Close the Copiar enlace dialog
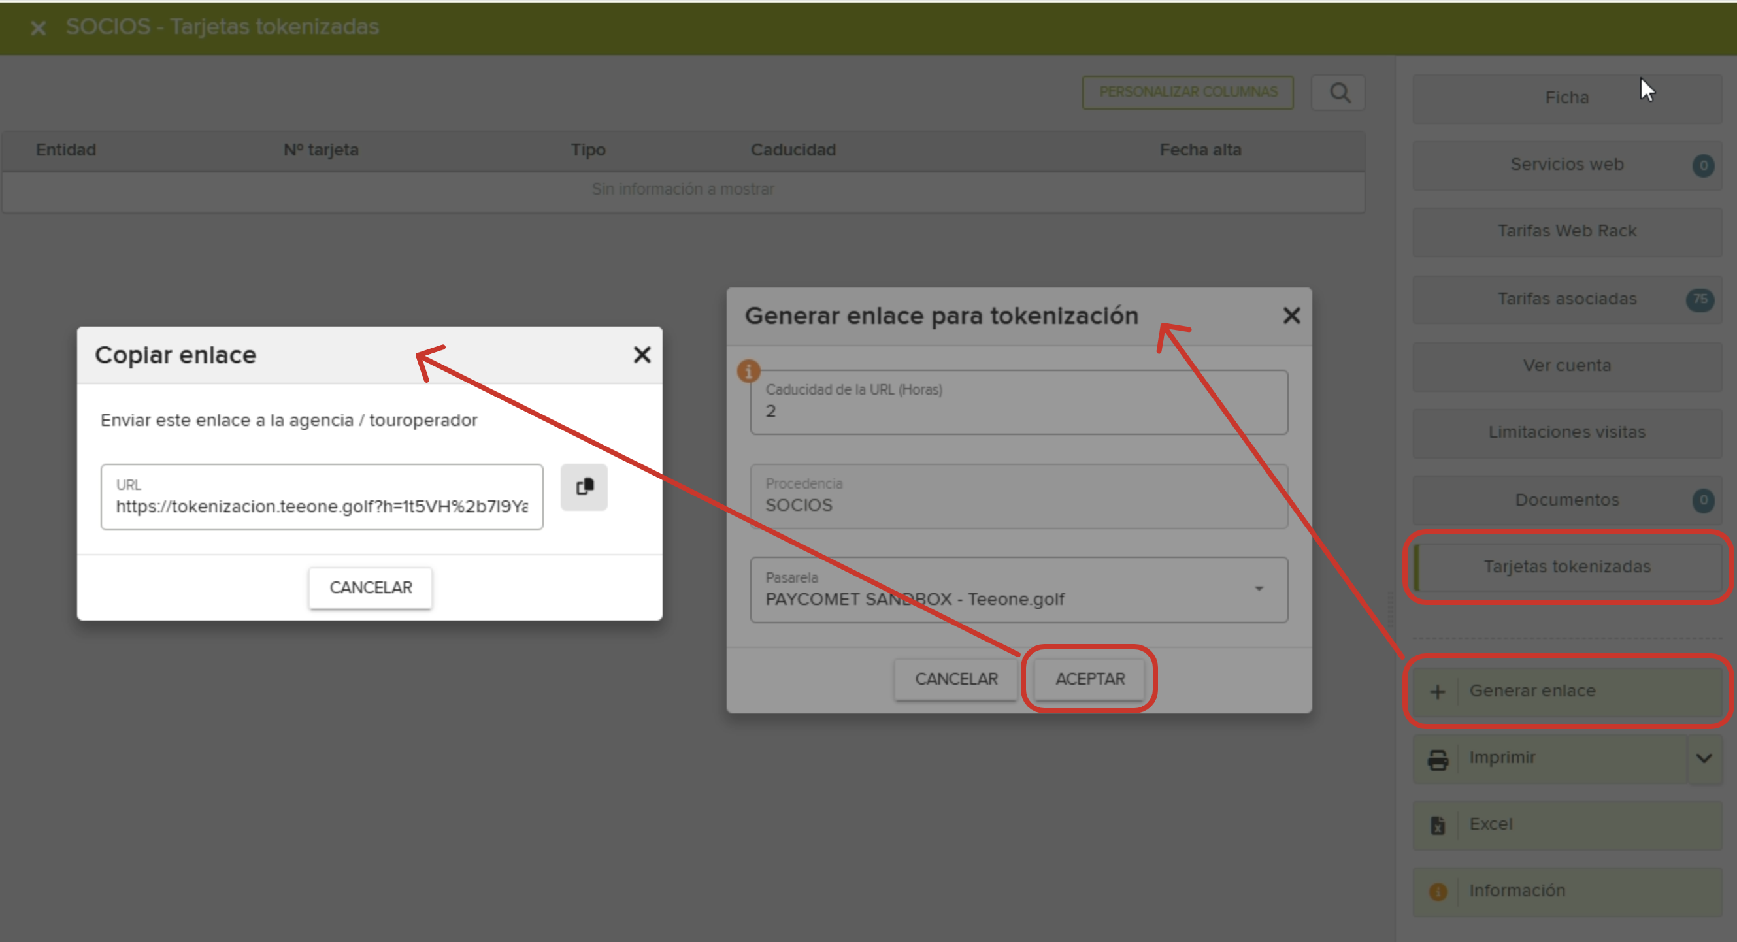The image size is (1737, 942). click(x=642, y=355)
